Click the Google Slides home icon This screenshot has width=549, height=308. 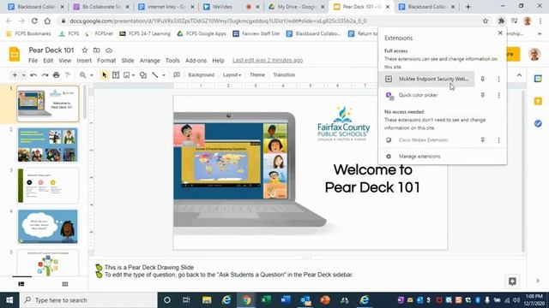point(15,55)
